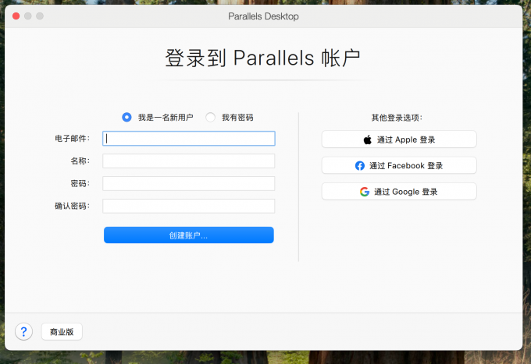Image resolution: width=531 pixels, height=364 pixels.
Task: Open help with the question mark icon
Action: tap(23, 331)
